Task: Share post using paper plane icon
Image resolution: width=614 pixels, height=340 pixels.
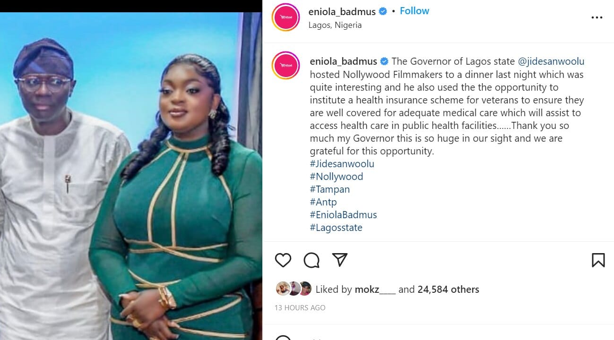Action: point(340,260)
